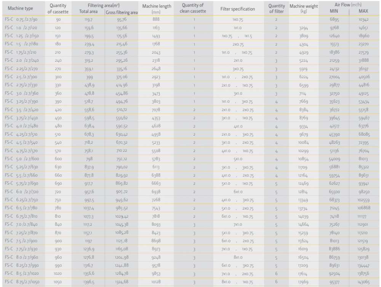This screenshot has width=381, height=287.
Task: Click filter specification "8x1.0" in FS-C 8.0 row
Action: pyautogui.click(x=238, y=257)
